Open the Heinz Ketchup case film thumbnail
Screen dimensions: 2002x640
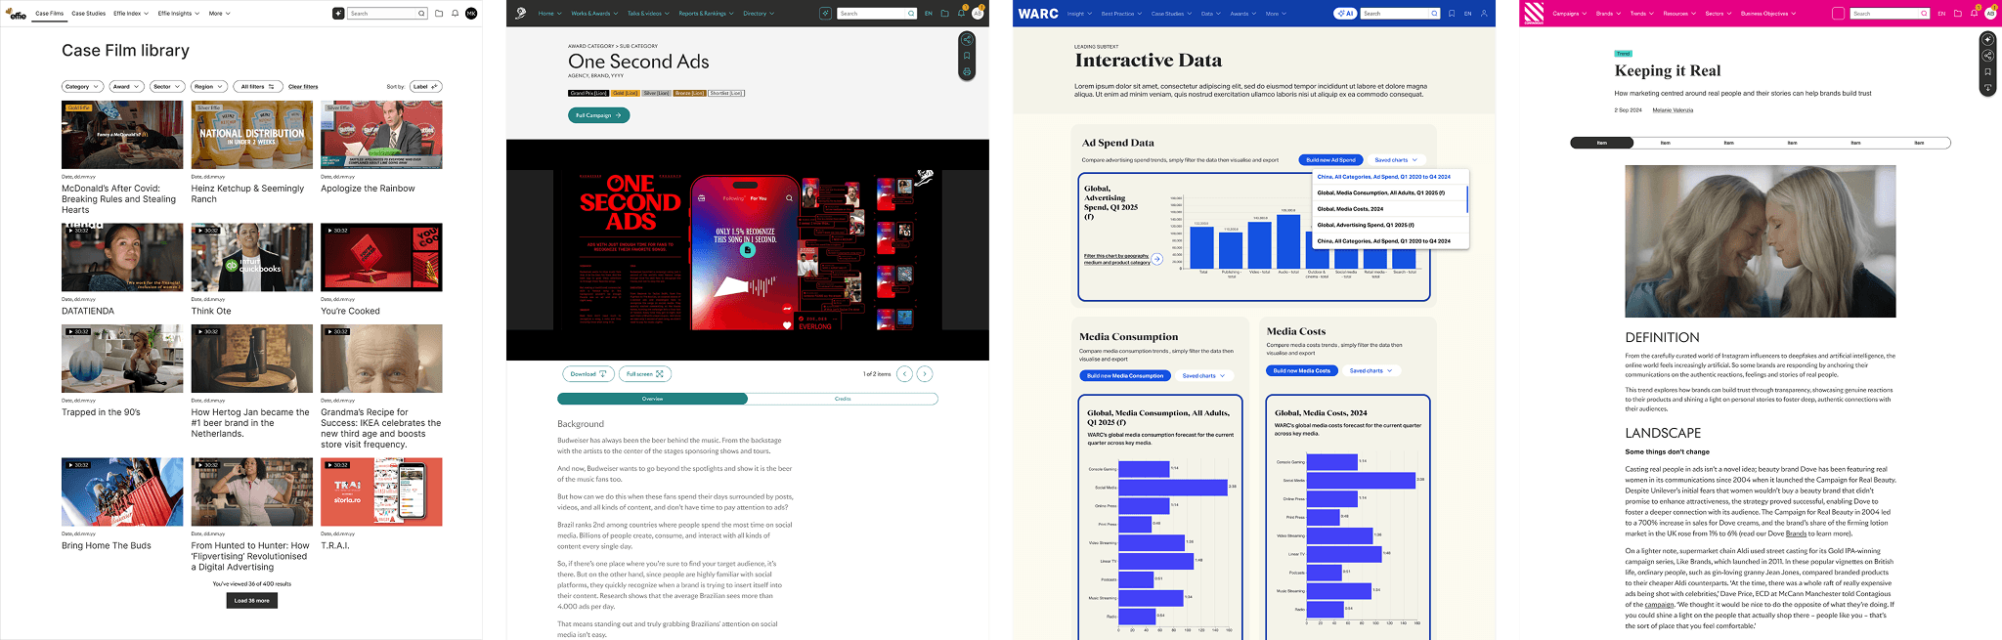pyautogui.click(x=252, y=135)
